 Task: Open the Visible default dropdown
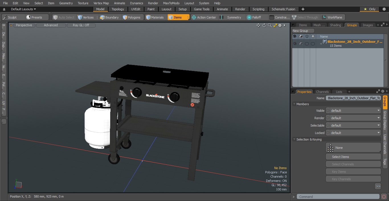pos(353,111)
